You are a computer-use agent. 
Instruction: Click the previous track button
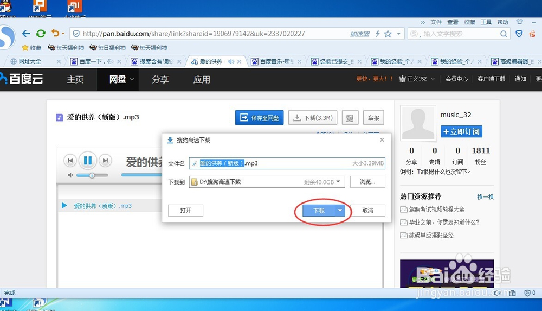tap(70, 160)
